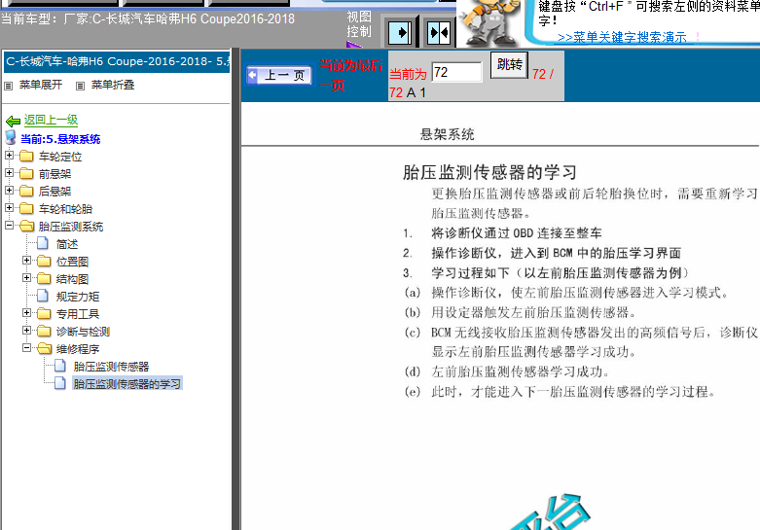
Task: Click the C-长城汽车-哈弗H6 Coupe title bar
Action: coord(117,61)
